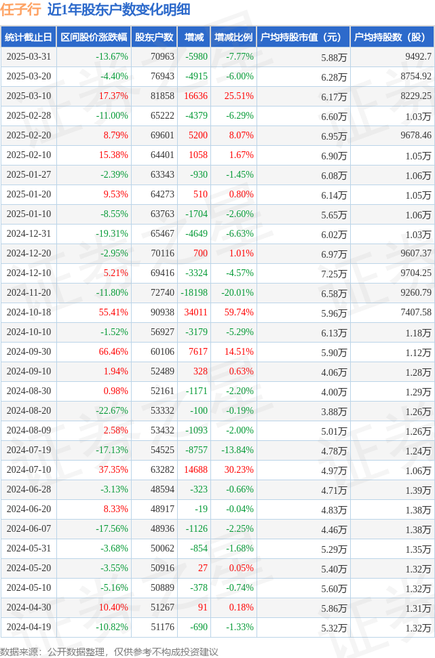435x658 pixels.
Task: Select the 2024-04-19 date cell
Action: coord(29,627)
